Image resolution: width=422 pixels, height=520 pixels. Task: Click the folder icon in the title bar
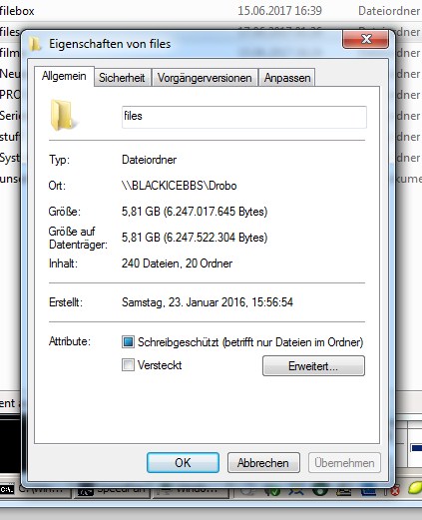click(x=35, y=44)
